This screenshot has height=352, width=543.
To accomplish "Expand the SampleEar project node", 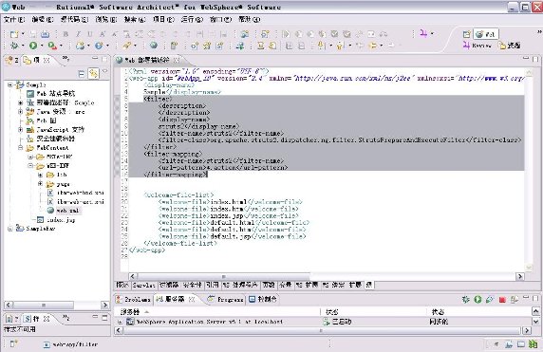I will pyautogui.click(x=10, y=229).
